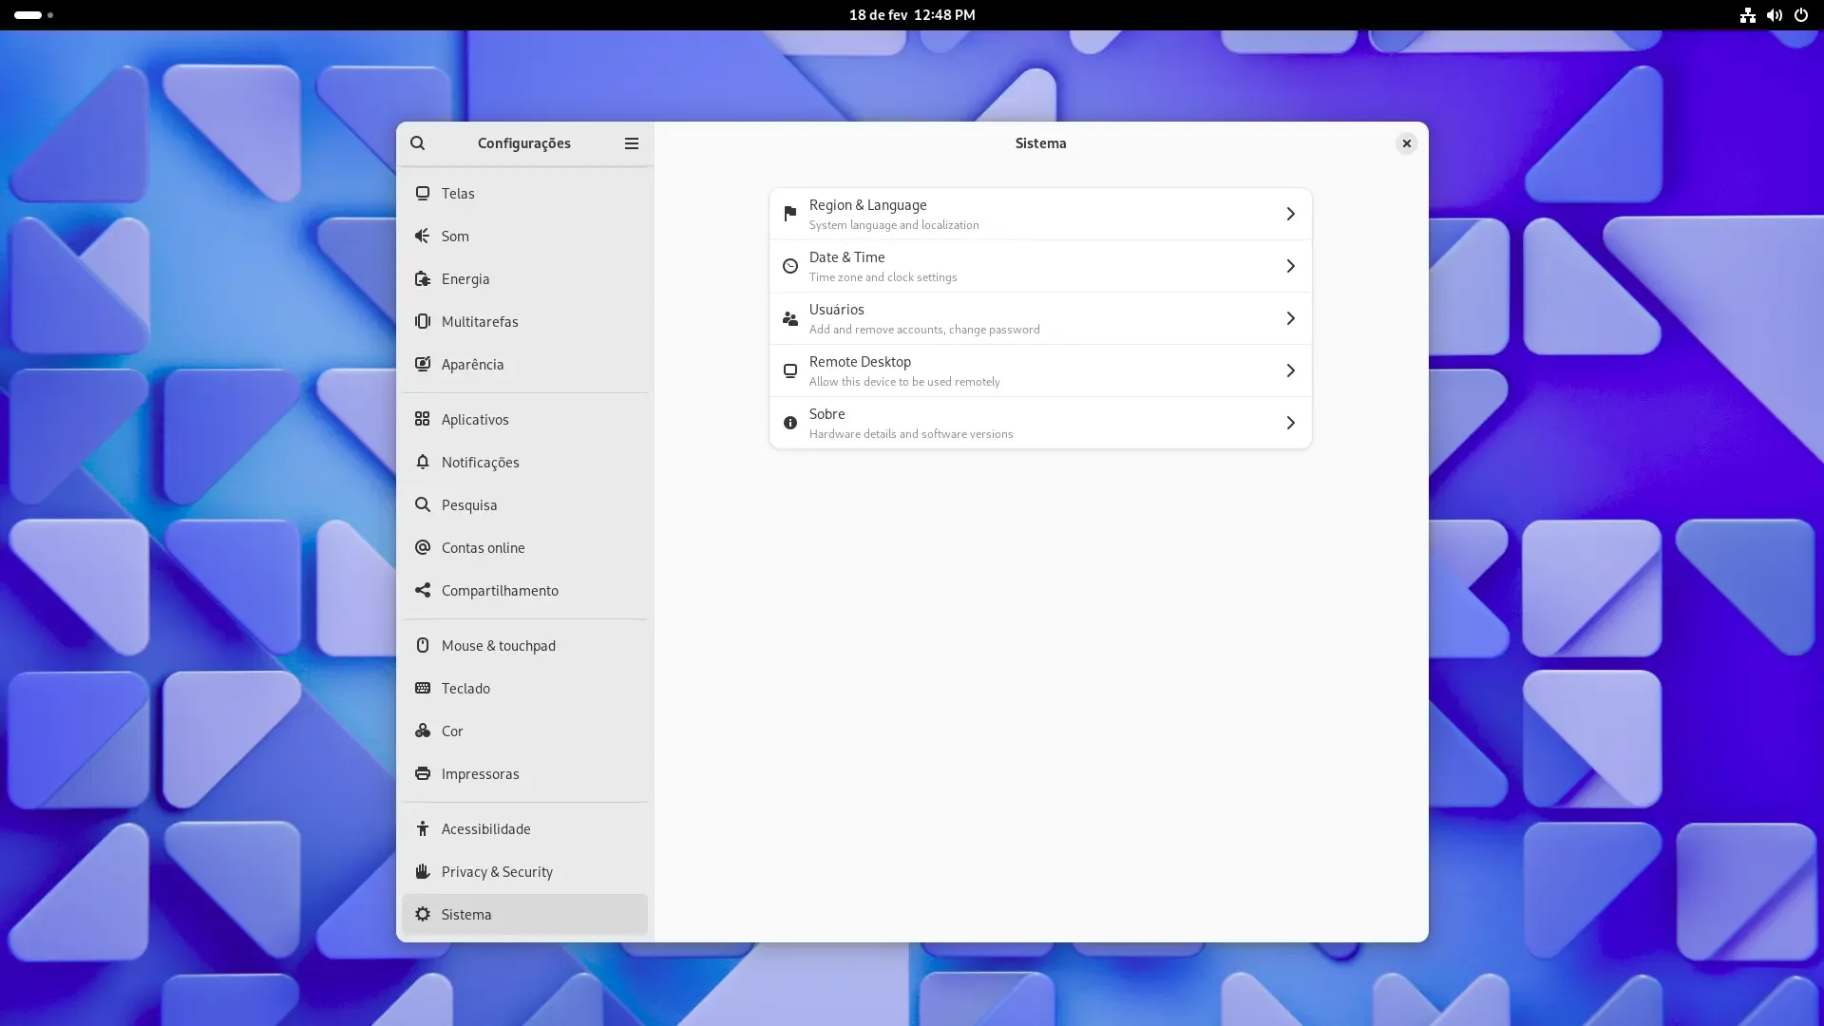Select Contas online label

483,548
